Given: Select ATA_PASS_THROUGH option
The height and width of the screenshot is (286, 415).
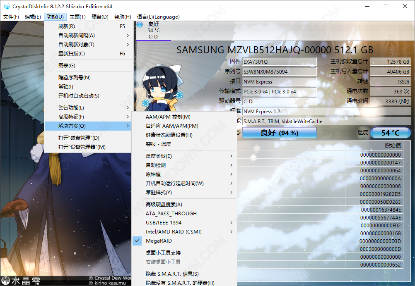Looking at the screenshot, I should click(x=184, y=213).
